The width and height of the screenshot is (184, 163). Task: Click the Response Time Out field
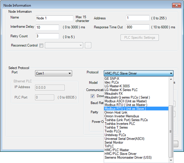[x=138, y=27]
